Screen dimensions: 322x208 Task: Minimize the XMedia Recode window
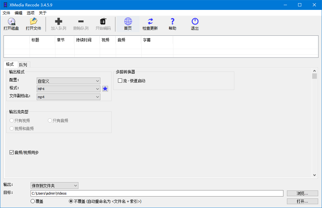pos(285,5)
